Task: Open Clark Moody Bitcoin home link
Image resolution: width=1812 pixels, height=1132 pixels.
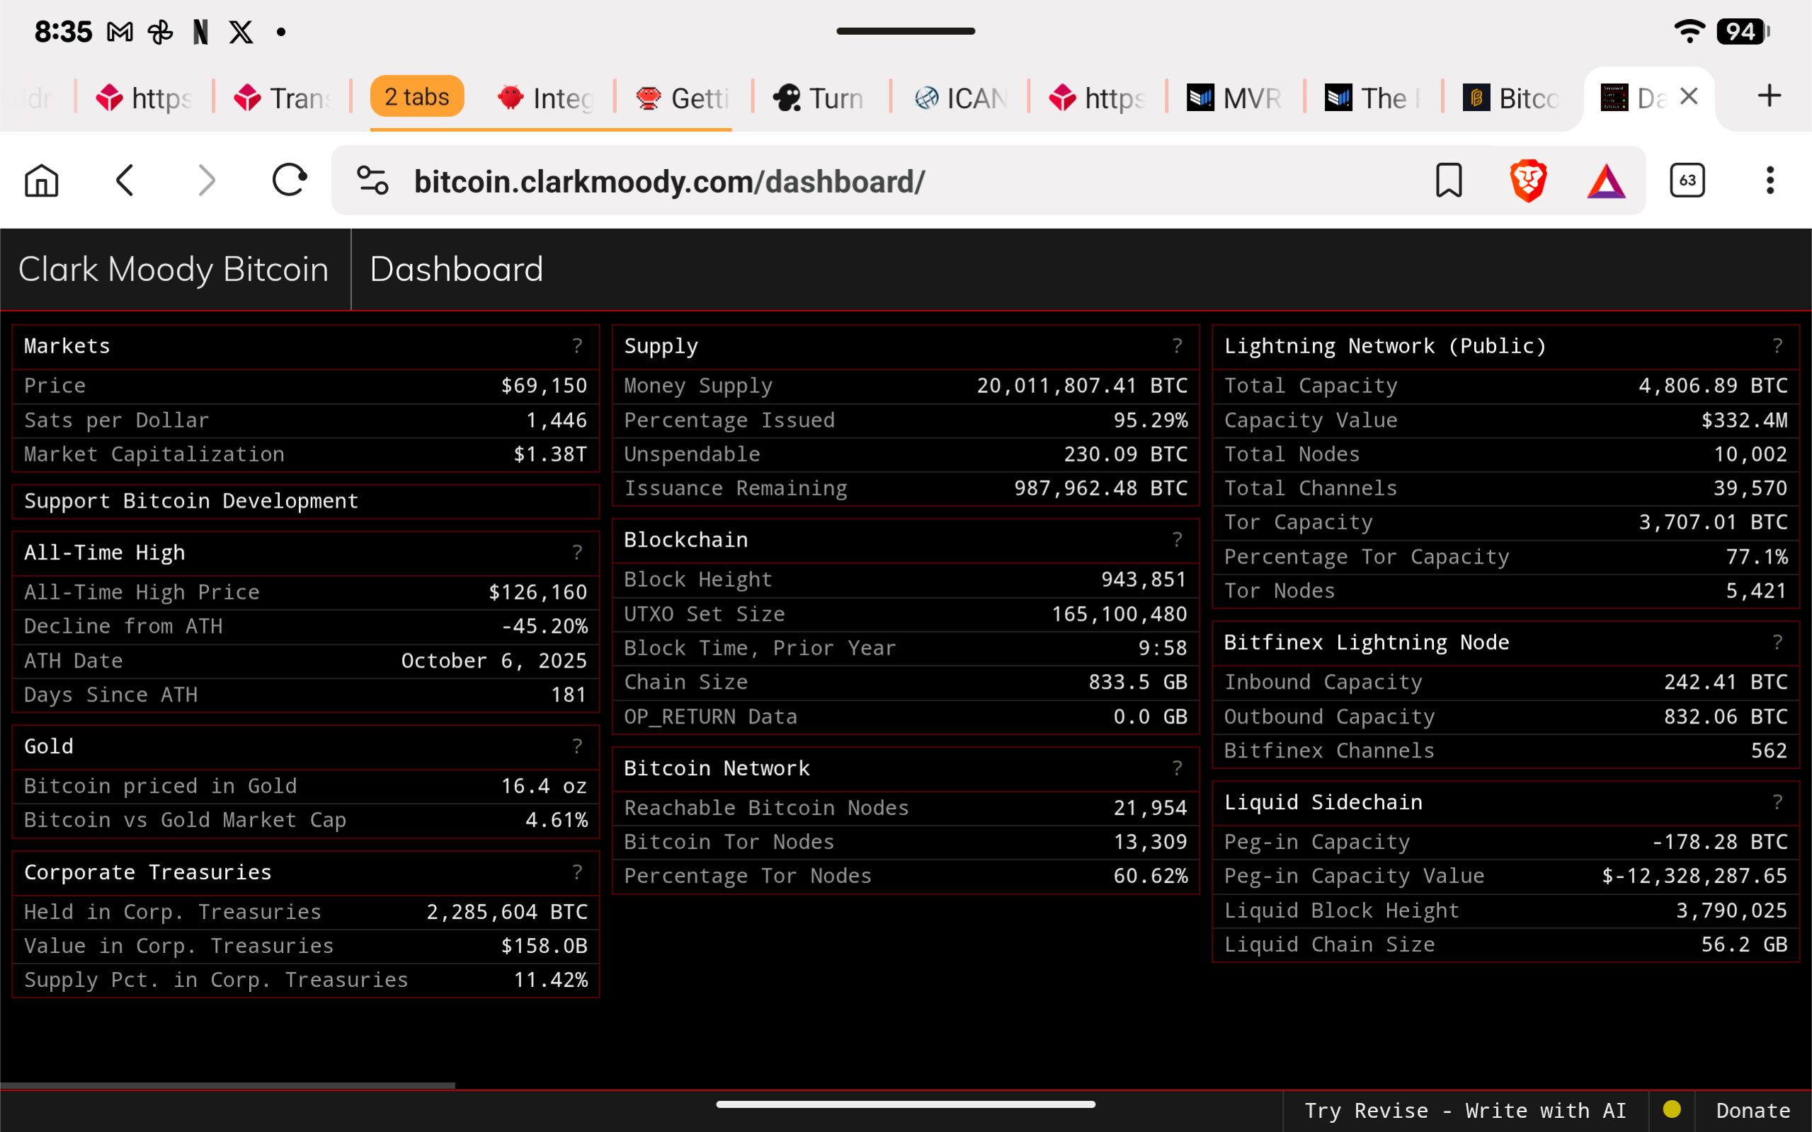Action: coord(173,270)
